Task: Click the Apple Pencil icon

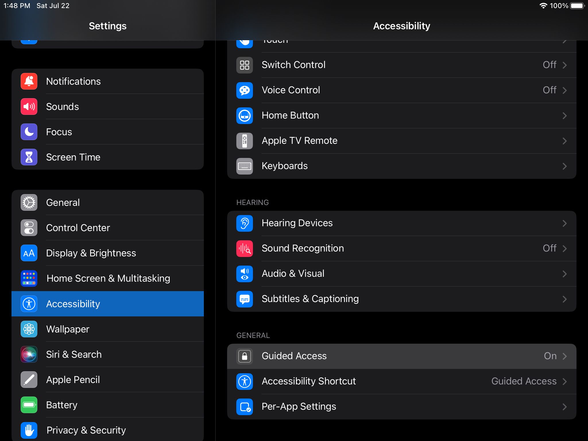Action: point(29,380)
